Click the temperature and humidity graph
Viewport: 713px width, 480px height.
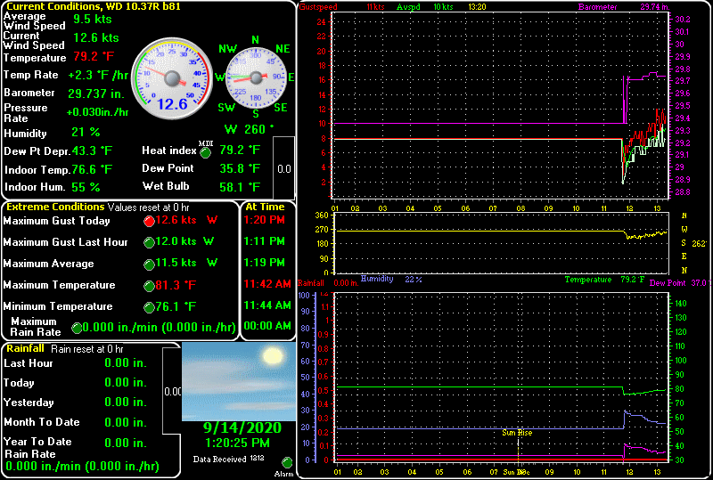pyautogui.click(x=501, y=377)
